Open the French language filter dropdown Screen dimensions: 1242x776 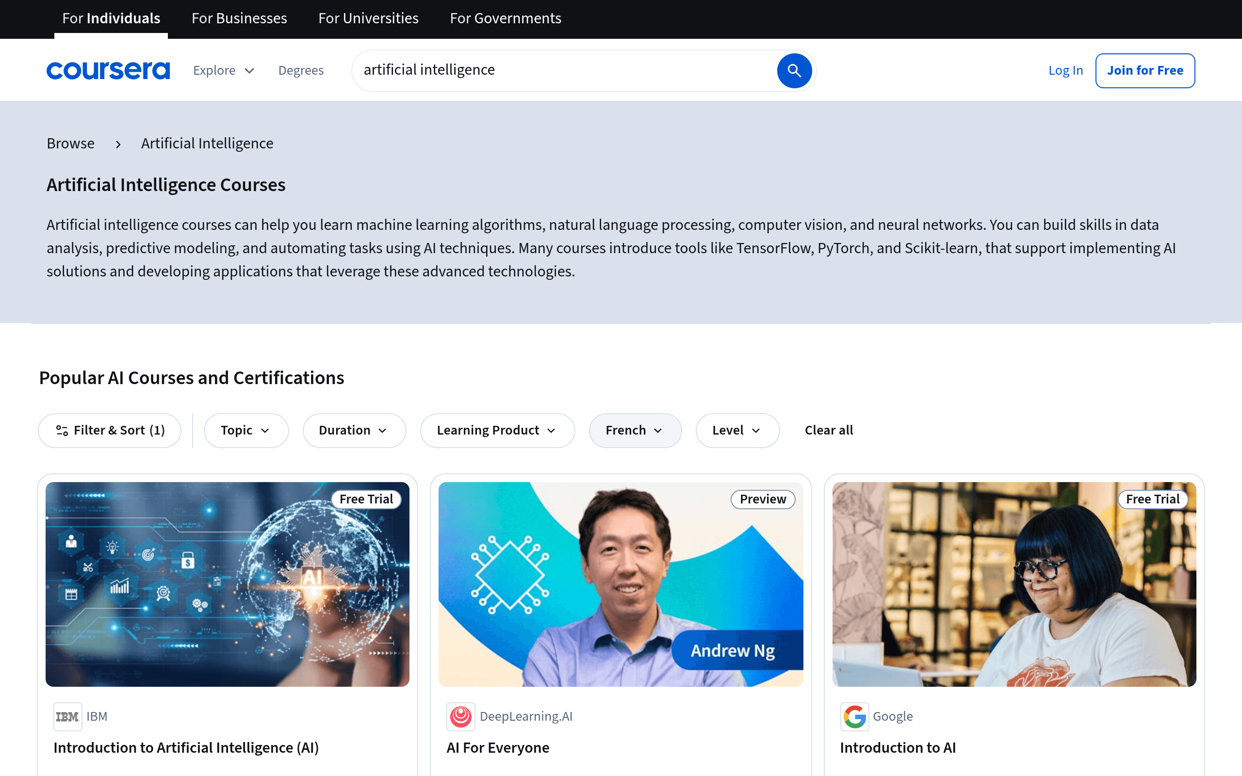(635, 430)
